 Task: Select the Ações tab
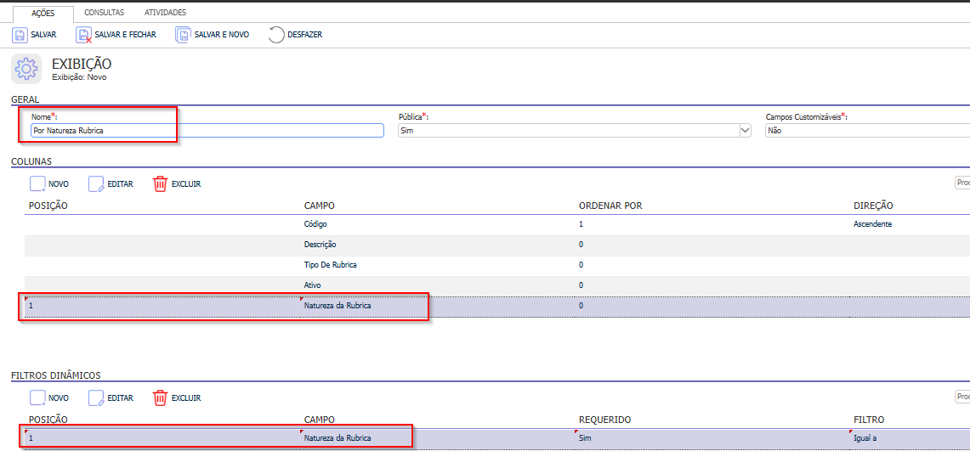point(43,14)
